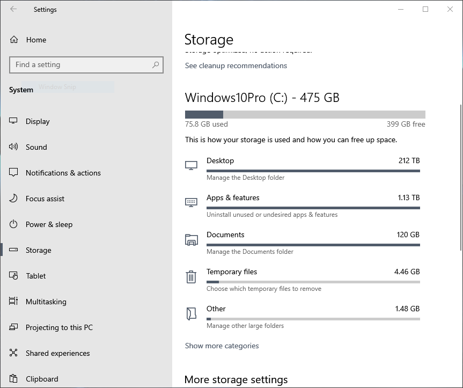Click the Windows10Pro (C:) - 475 GB heading
The image size is (463, 388).
(x=262, y=98)
